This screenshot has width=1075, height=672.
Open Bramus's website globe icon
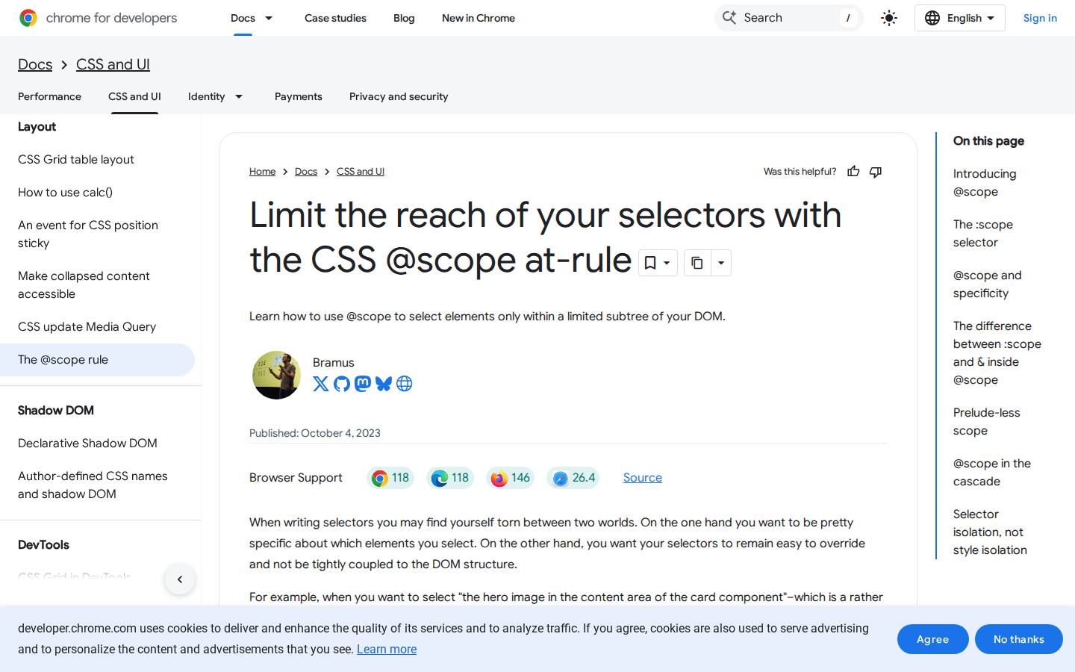[405, 384]
